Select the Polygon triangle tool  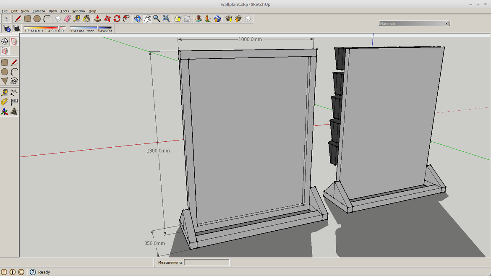point(5,81)
